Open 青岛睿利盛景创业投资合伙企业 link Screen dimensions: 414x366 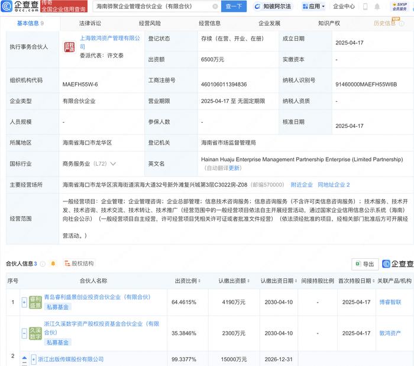click(97, 297)
